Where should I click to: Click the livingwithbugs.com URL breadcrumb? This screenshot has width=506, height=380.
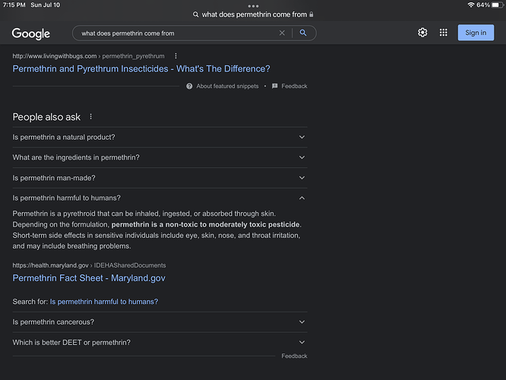(x=88, y=56)
